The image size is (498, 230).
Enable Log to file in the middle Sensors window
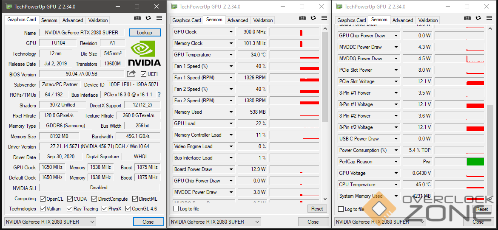pyautogui.click(x=176, y=209)
